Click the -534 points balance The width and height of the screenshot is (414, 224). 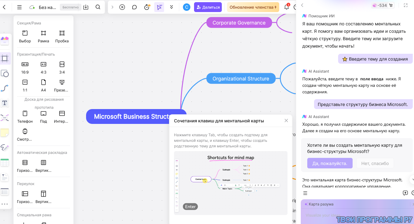pyautogui.click(x=379, y=5)
